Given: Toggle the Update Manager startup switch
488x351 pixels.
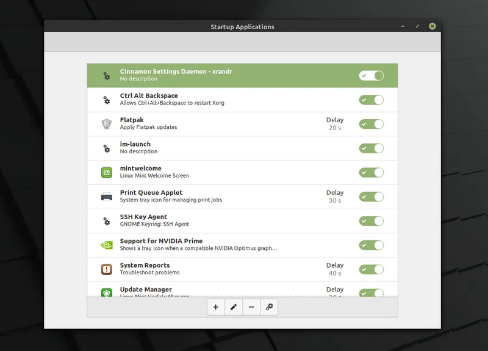Looking at the screenshot, I should pyautogui.click(x=371, y=293).
